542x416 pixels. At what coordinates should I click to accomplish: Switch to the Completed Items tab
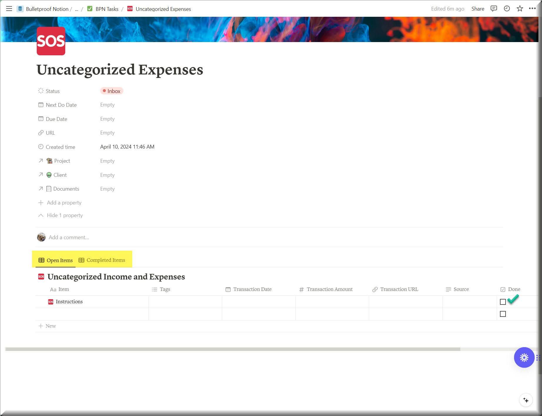[x=102, y=260]
